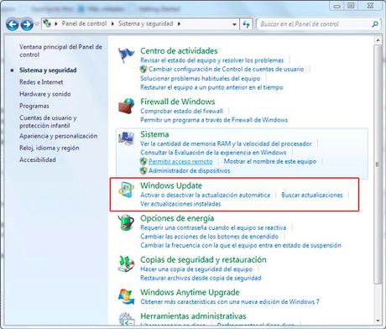Go forward with the Forward arrow button
The width and height of the screenshot is (386, 329).
tap(27, 24)
